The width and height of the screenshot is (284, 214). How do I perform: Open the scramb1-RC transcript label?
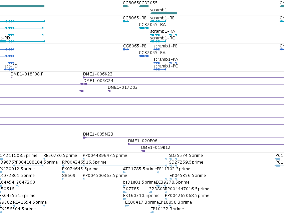[x=163, y=38]
